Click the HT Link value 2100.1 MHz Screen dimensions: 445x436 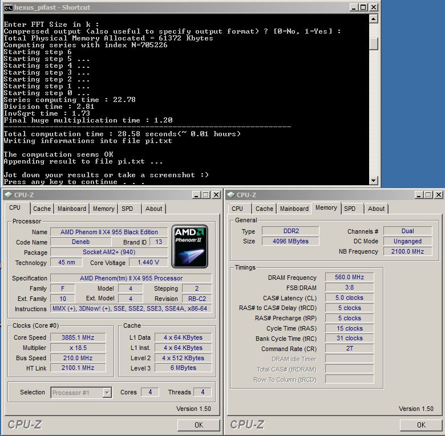(x=78, y=368)
